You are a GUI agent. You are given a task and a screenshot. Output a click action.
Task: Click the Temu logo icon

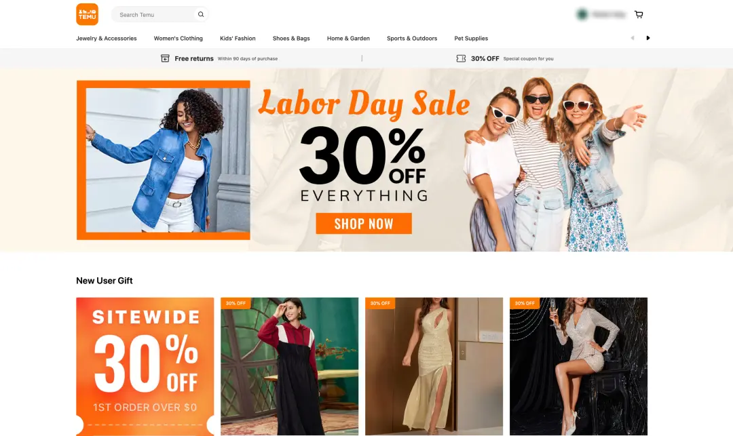coord(88,14)
